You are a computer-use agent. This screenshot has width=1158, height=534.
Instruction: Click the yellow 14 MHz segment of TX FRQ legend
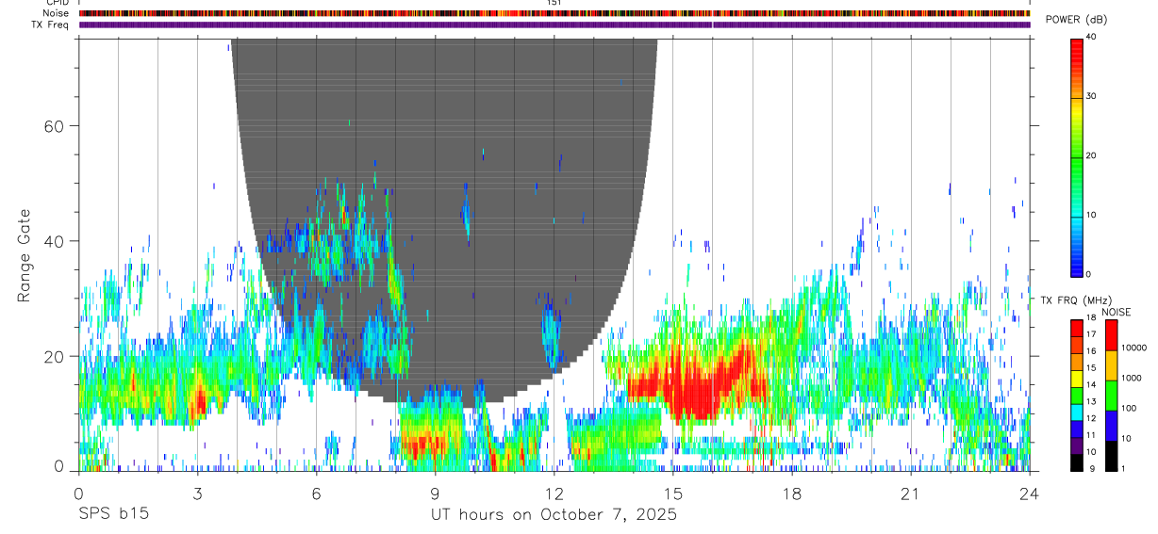pos(1077,379)
